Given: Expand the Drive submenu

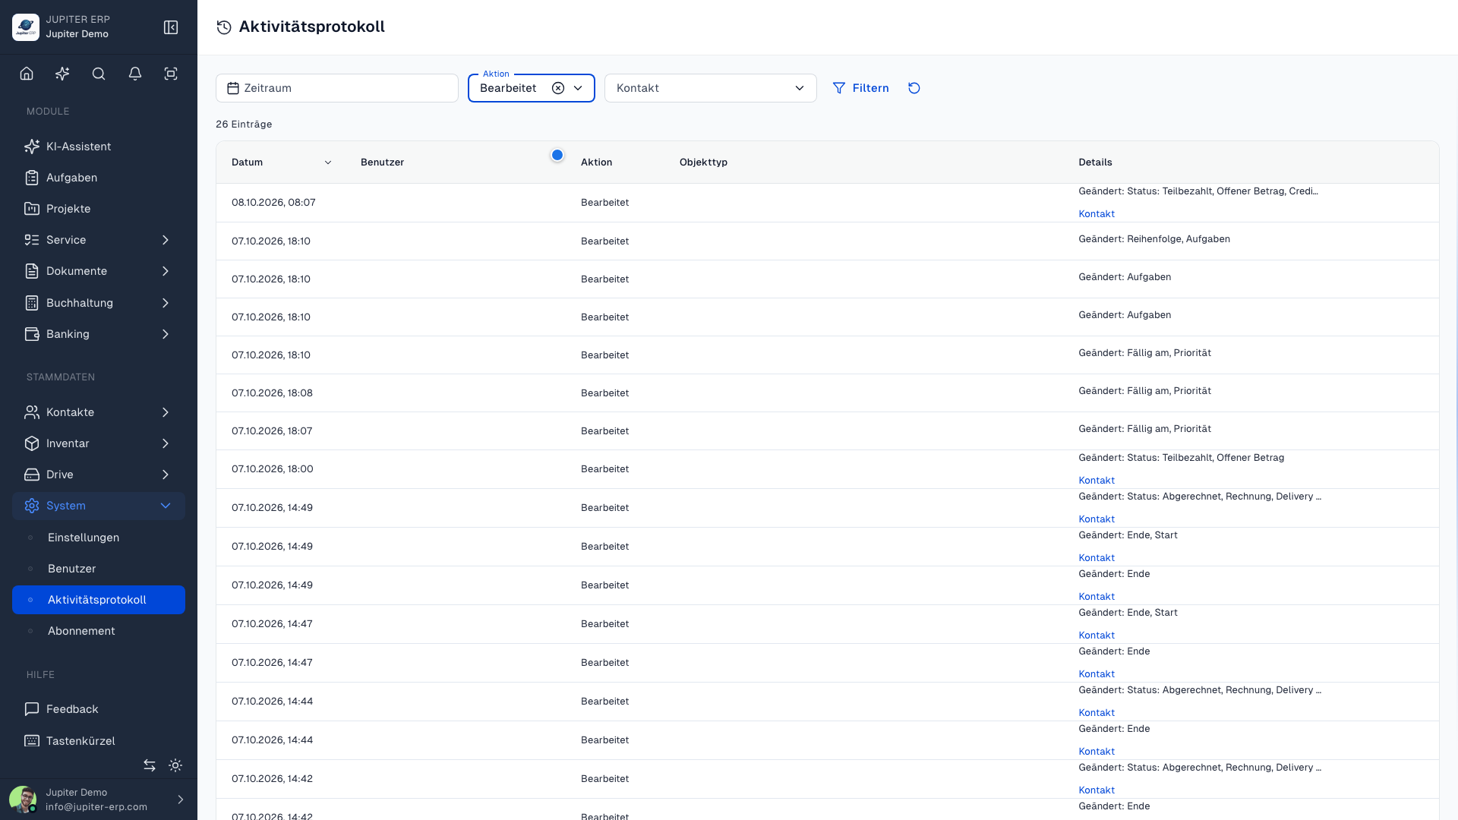Looking at the screenshot, I should click(x=99, y=475).
